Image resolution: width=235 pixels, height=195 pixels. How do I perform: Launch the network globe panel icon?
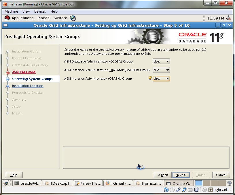coord(73,18)
